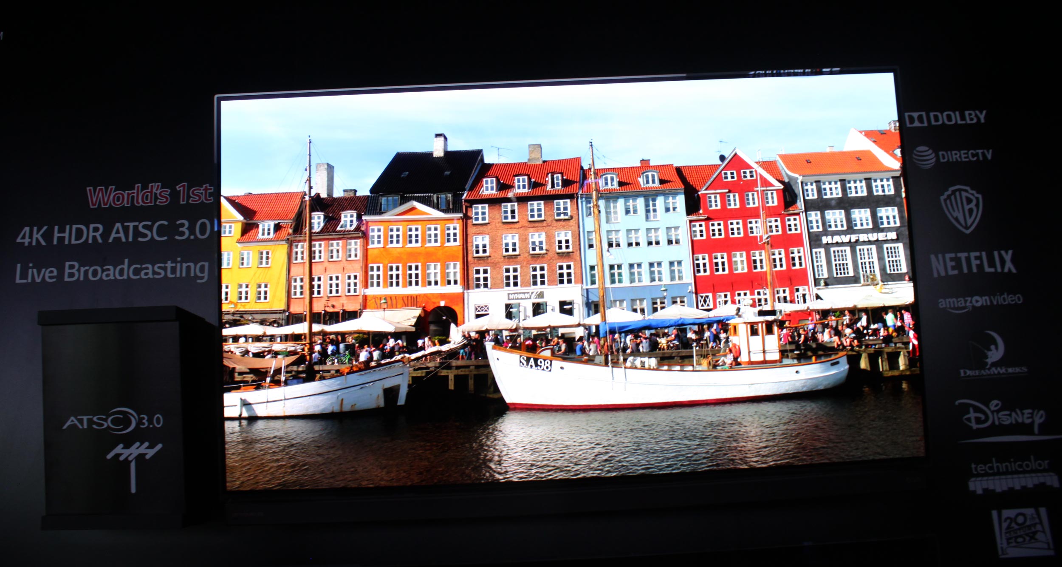Click the ATSC 3.0 logo on the box

point(113,421)
